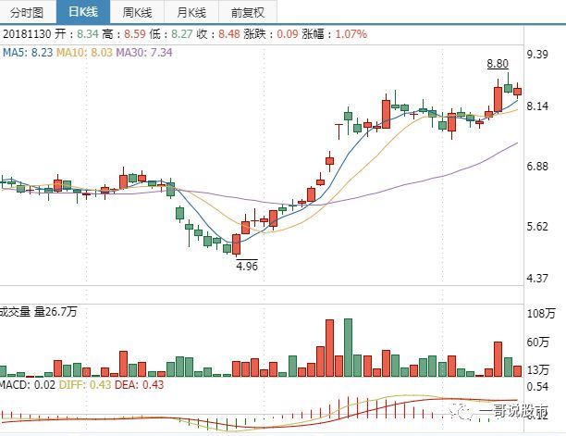The width and height of the screenshot is (566, 436).
Task: Click the 4.96 low price marker
Action: tap(247, 267)
